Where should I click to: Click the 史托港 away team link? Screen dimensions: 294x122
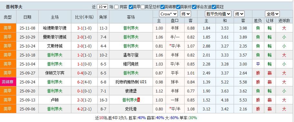[x=131, y=109]
